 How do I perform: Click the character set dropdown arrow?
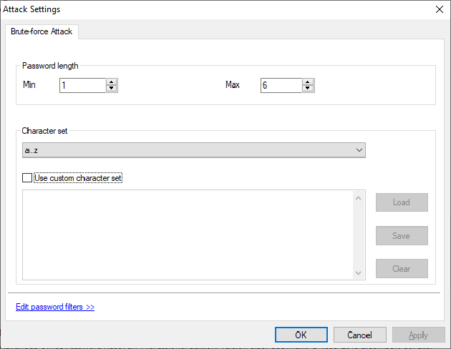pos(359,150)
